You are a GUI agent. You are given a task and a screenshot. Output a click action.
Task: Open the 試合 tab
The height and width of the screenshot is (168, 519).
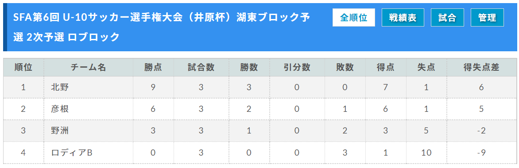click(447, 18)
